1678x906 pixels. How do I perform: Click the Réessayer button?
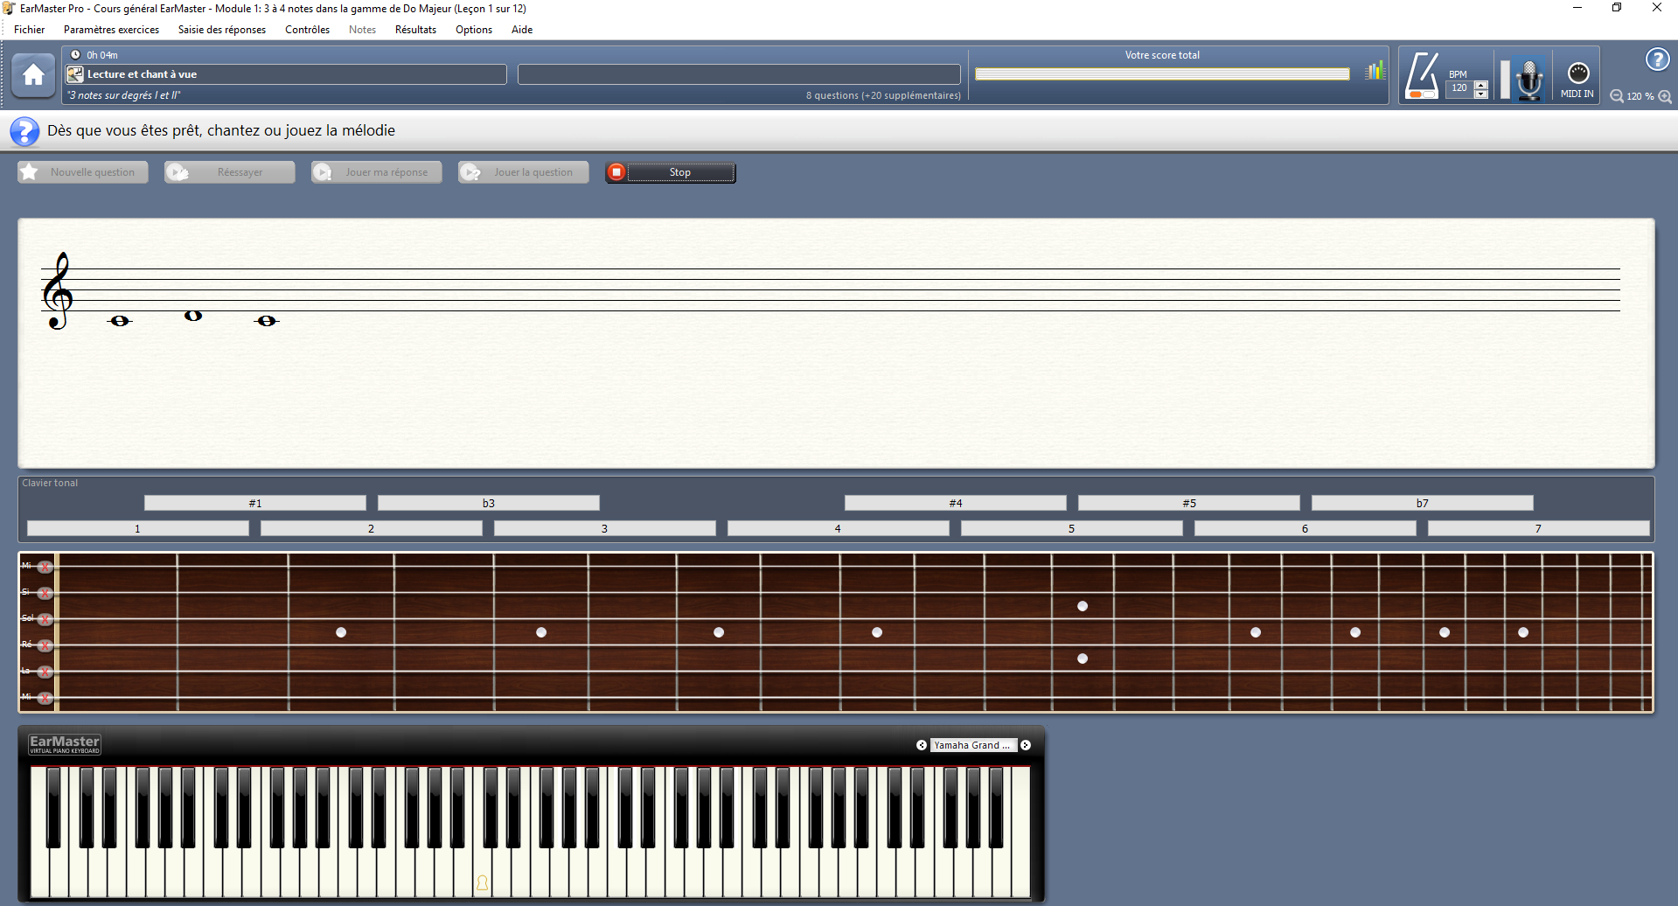pos(230,172)
